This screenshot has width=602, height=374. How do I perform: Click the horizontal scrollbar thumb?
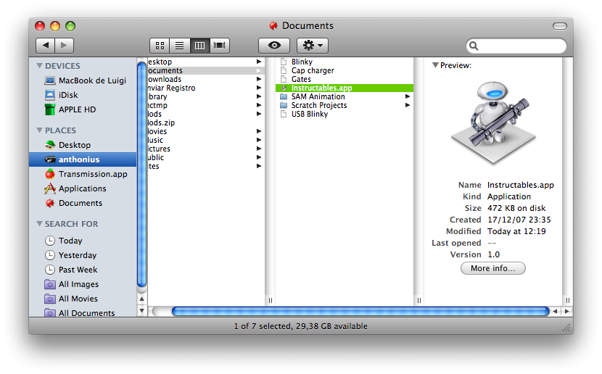(360, 312)
